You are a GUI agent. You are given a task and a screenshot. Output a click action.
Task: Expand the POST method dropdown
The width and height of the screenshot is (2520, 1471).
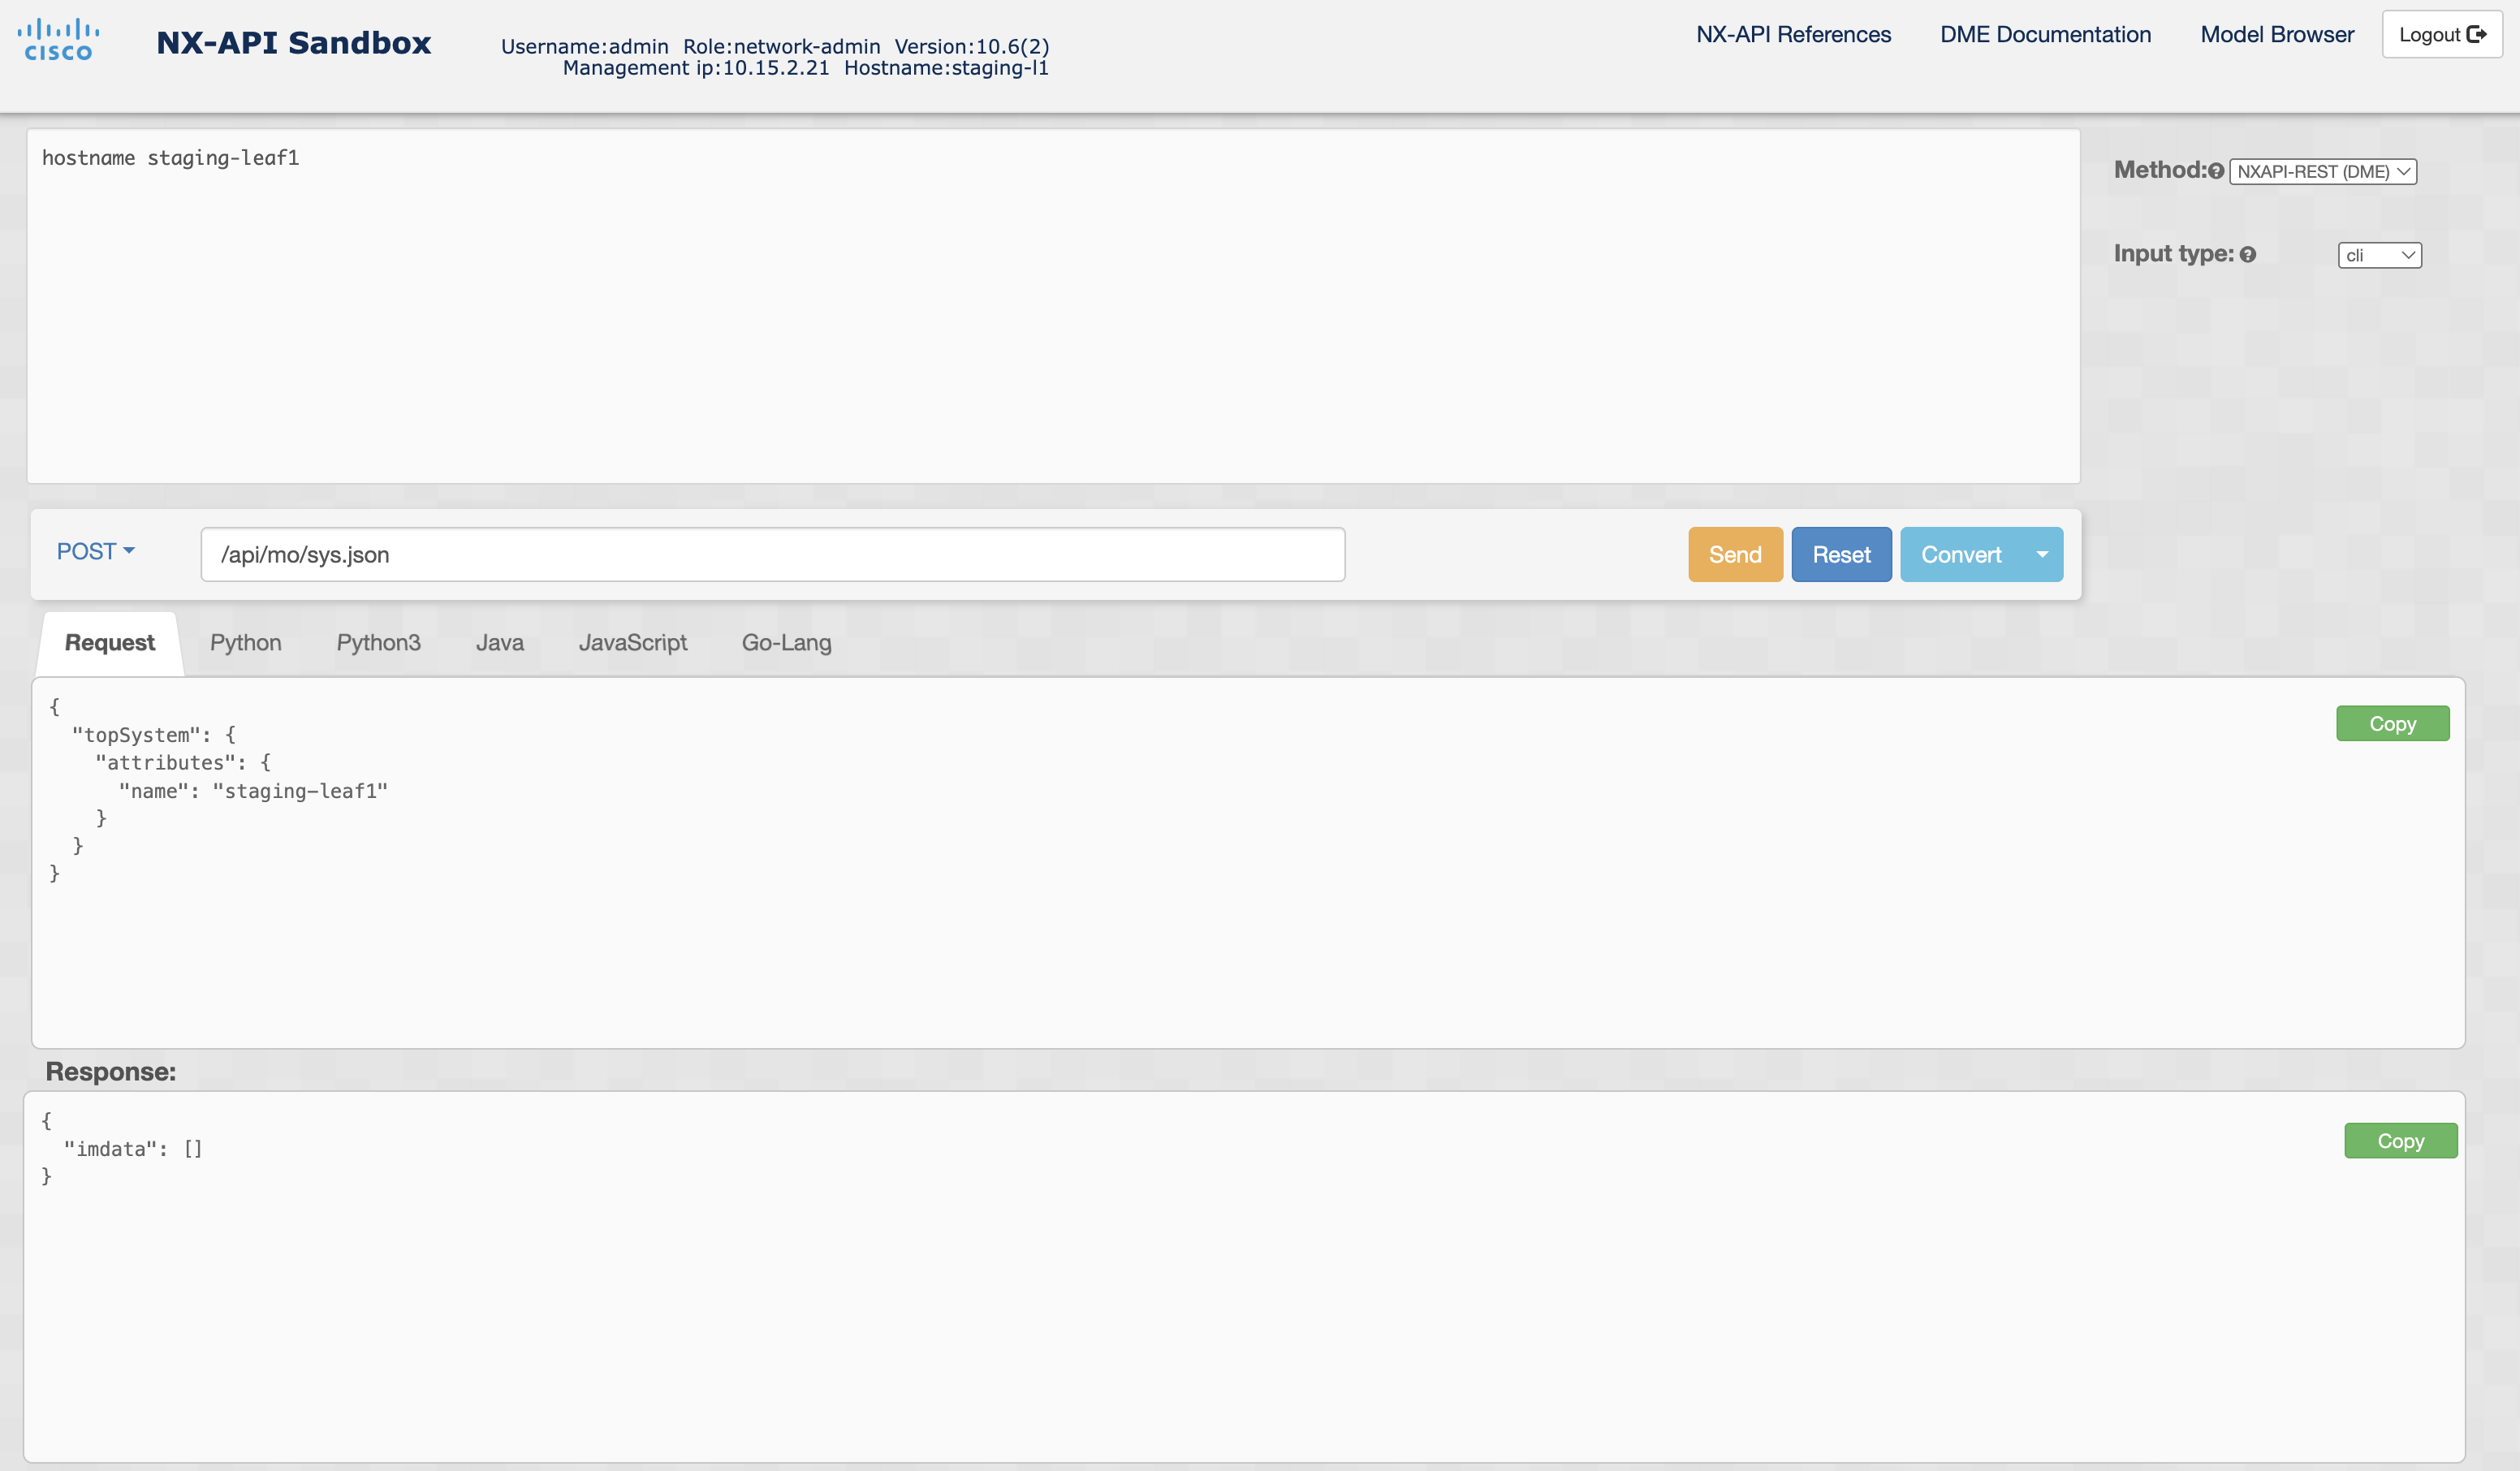pyautogui.click(x=95, y=552)
